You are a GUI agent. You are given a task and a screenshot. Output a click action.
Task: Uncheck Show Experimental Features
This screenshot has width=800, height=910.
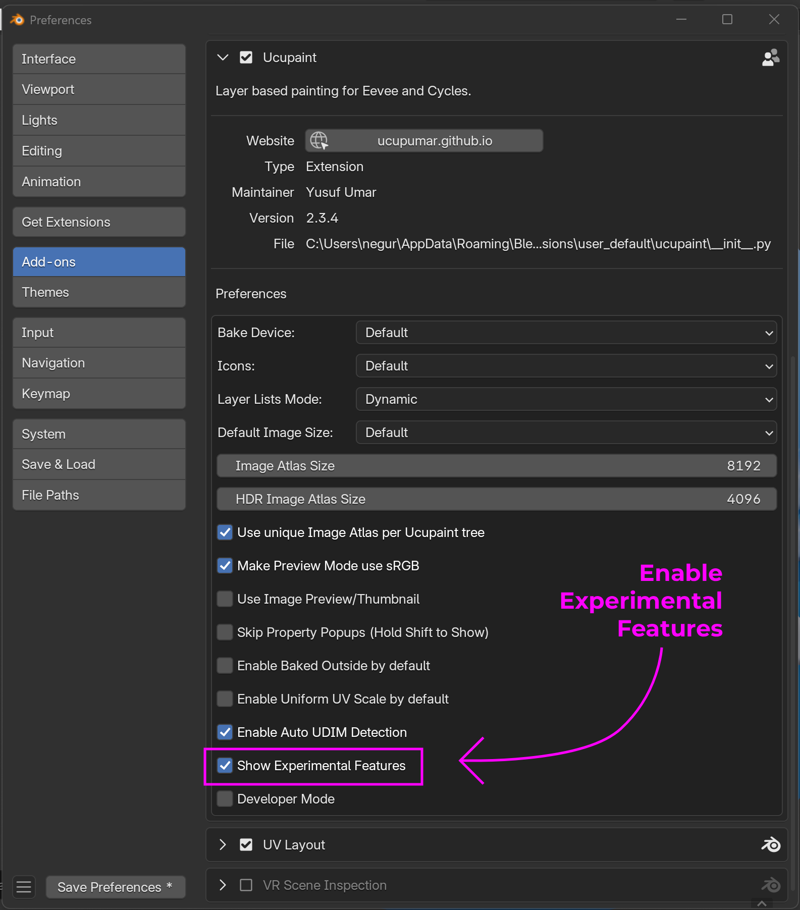pos(225,766)
